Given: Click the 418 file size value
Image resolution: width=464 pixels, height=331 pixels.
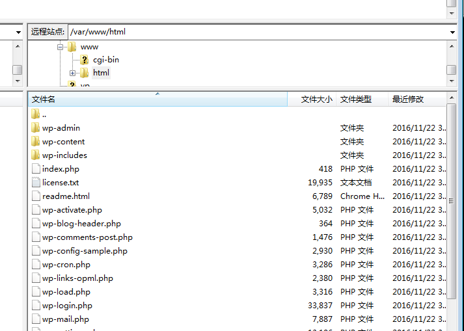Looking at the screenshot, I should click(x=325, y=169).
